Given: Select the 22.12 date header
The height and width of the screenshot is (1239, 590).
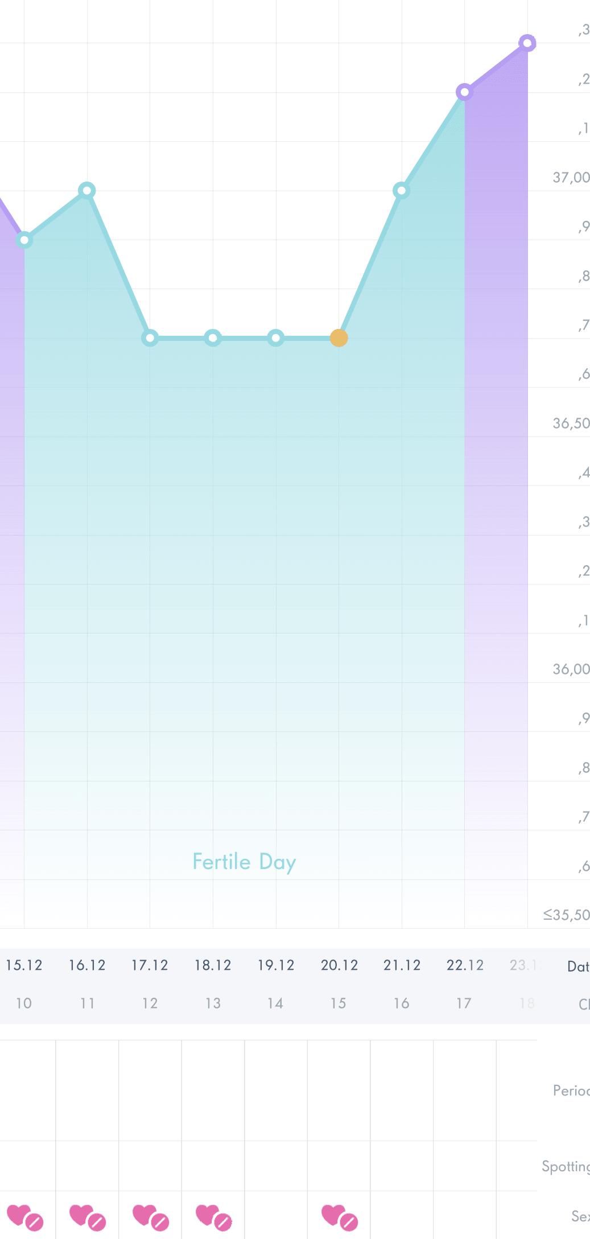Looking at the screenshot, I should click(x=465, y=965).
